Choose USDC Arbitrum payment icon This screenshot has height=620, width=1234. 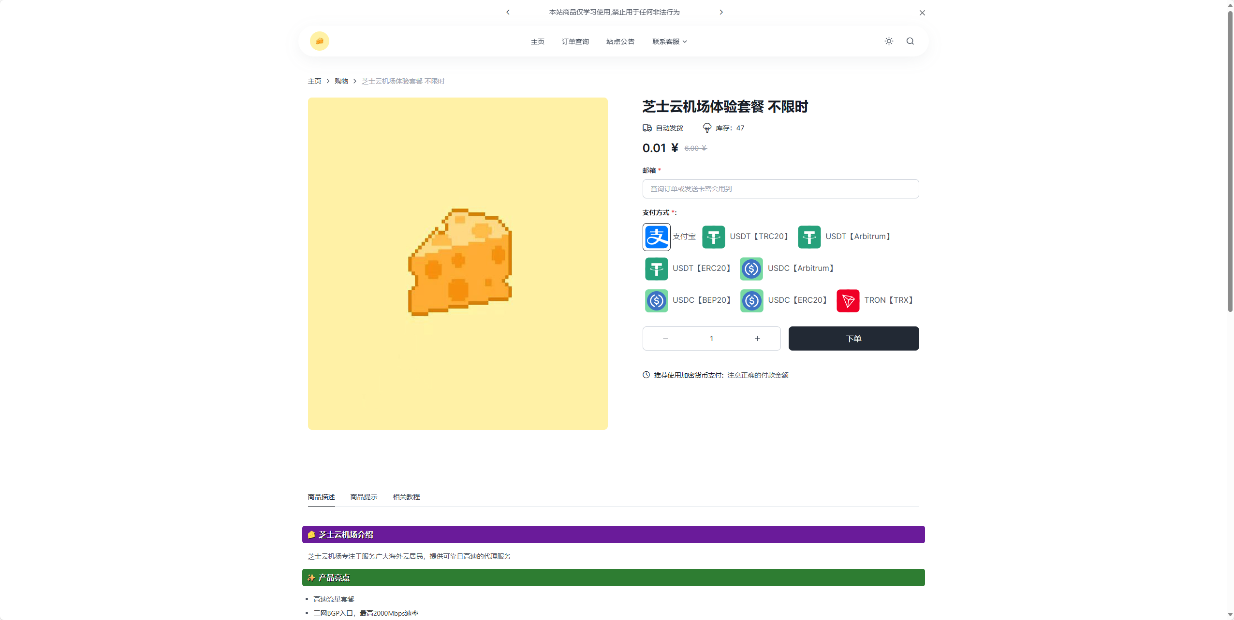click(751, 268)
